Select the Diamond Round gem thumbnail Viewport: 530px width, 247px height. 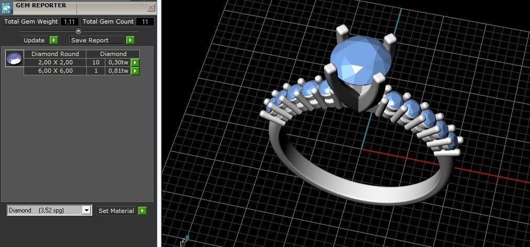pos(15,59)
